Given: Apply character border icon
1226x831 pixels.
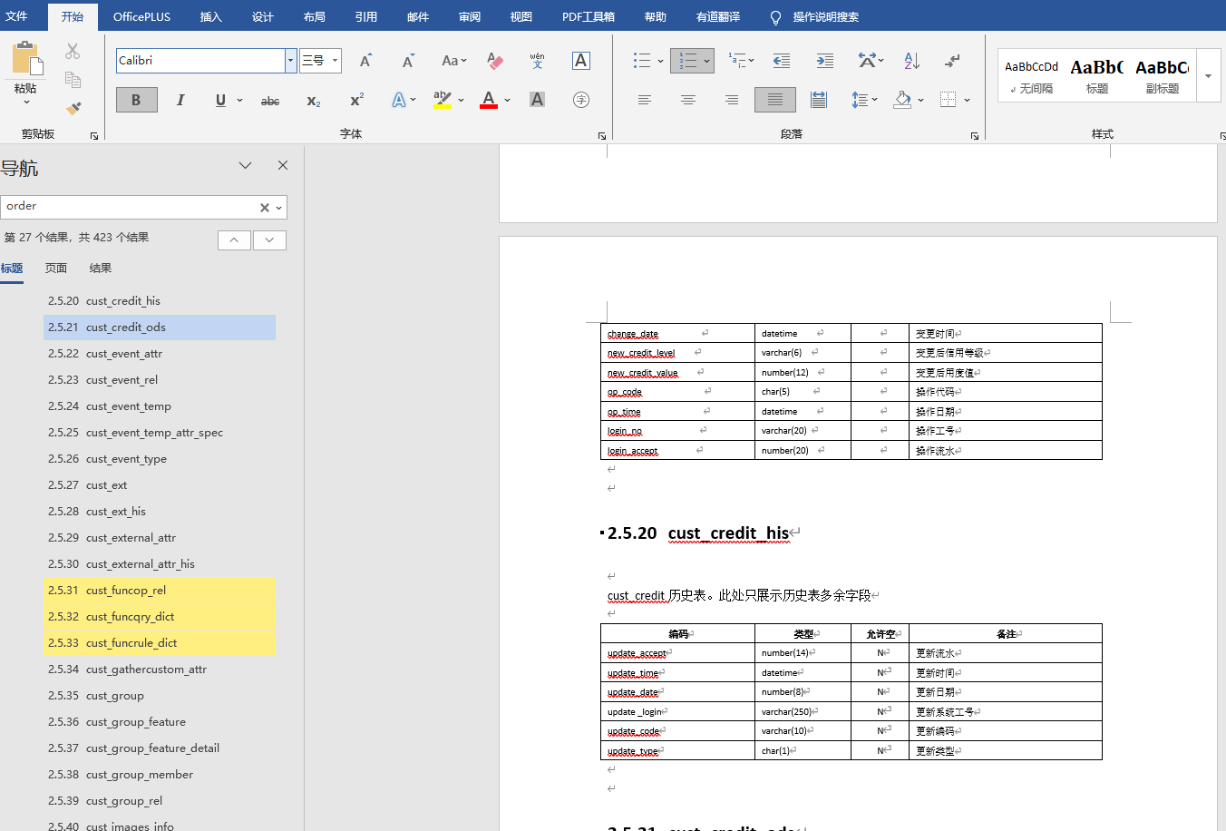Looking at the screenshot, I should pos(581,61).
